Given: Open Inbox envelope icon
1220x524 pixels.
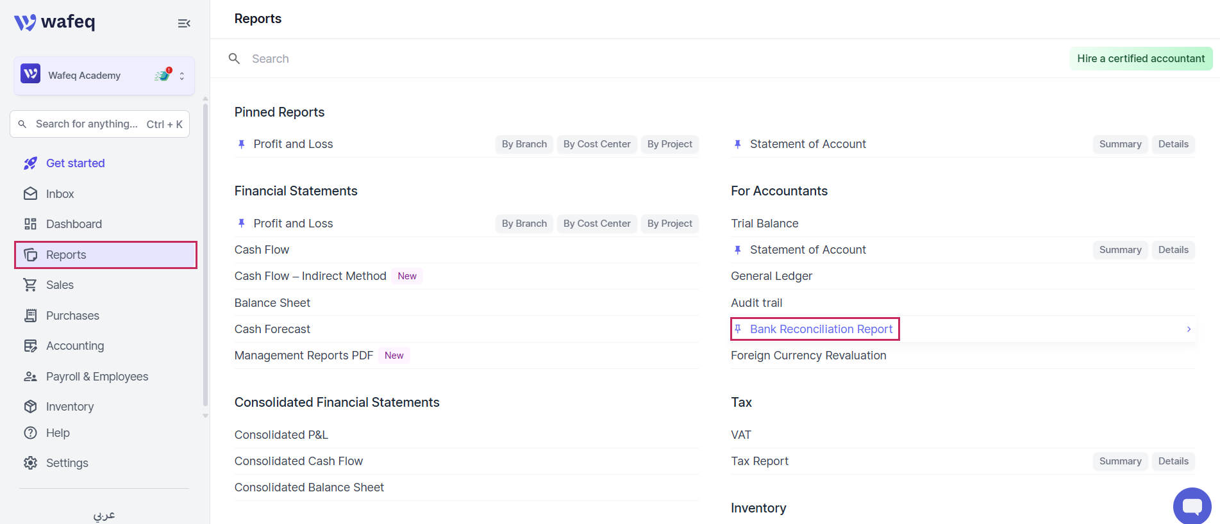Looking at the screenshot, I should 30,193.
